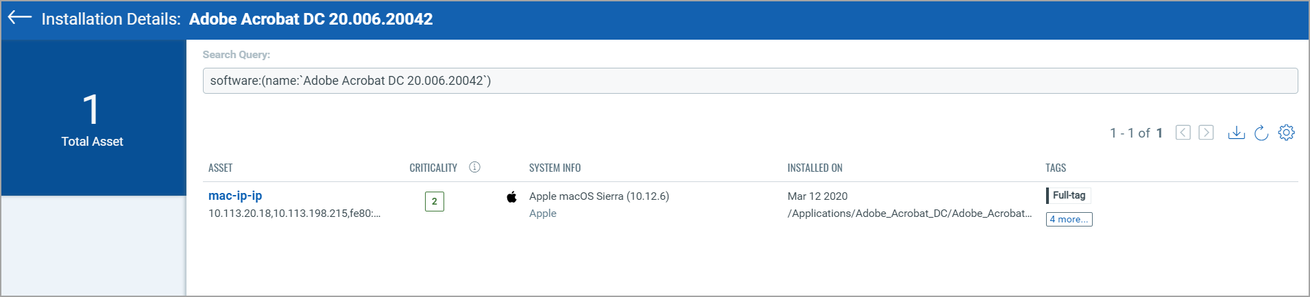Screen dimensions: 1310x297
Task: Click the Apple manufacturer link
Action: click(x=543, y=214)
